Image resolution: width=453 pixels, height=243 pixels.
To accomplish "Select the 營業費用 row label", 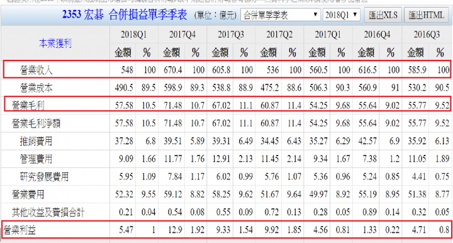I will tap(28, 195).
